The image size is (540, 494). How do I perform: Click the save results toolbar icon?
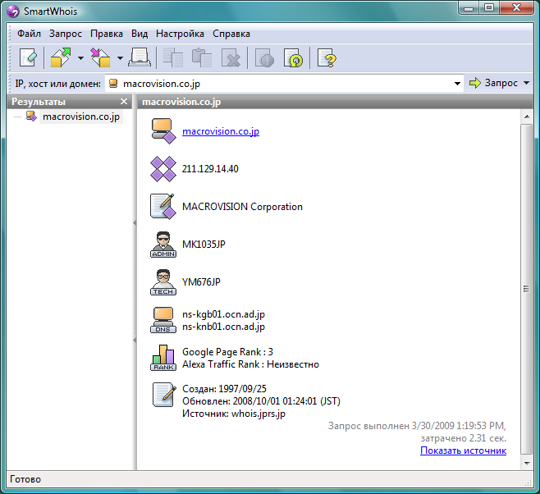(101, 58)
